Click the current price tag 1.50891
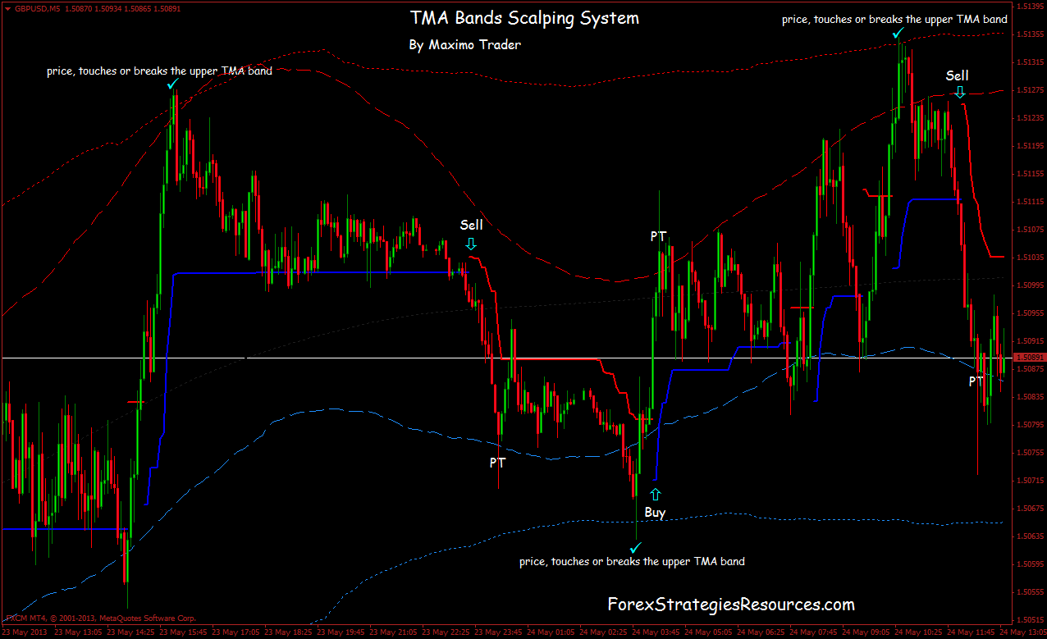Screen dimensions: 1047x639 1030,358
